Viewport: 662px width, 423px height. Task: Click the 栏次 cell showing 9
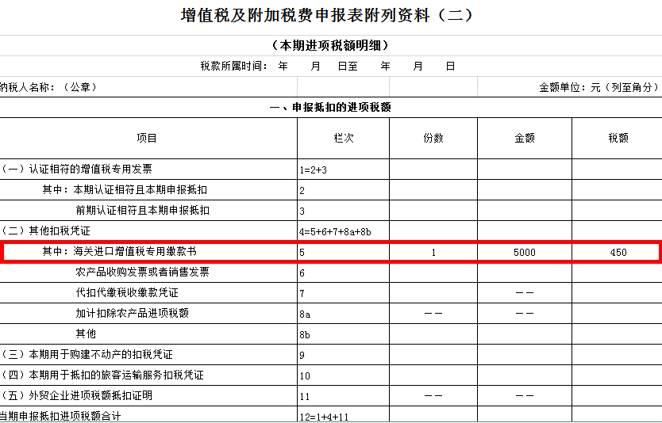tap(343, 355)
